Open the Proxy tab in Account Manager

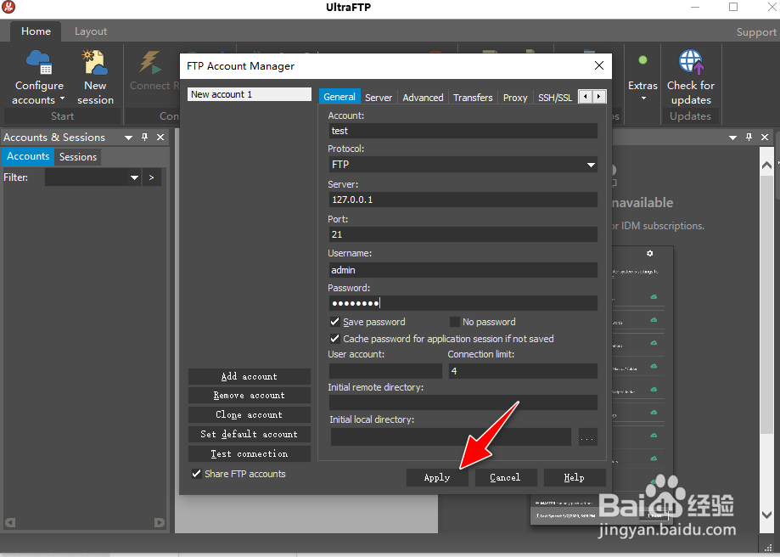[515, 97]
